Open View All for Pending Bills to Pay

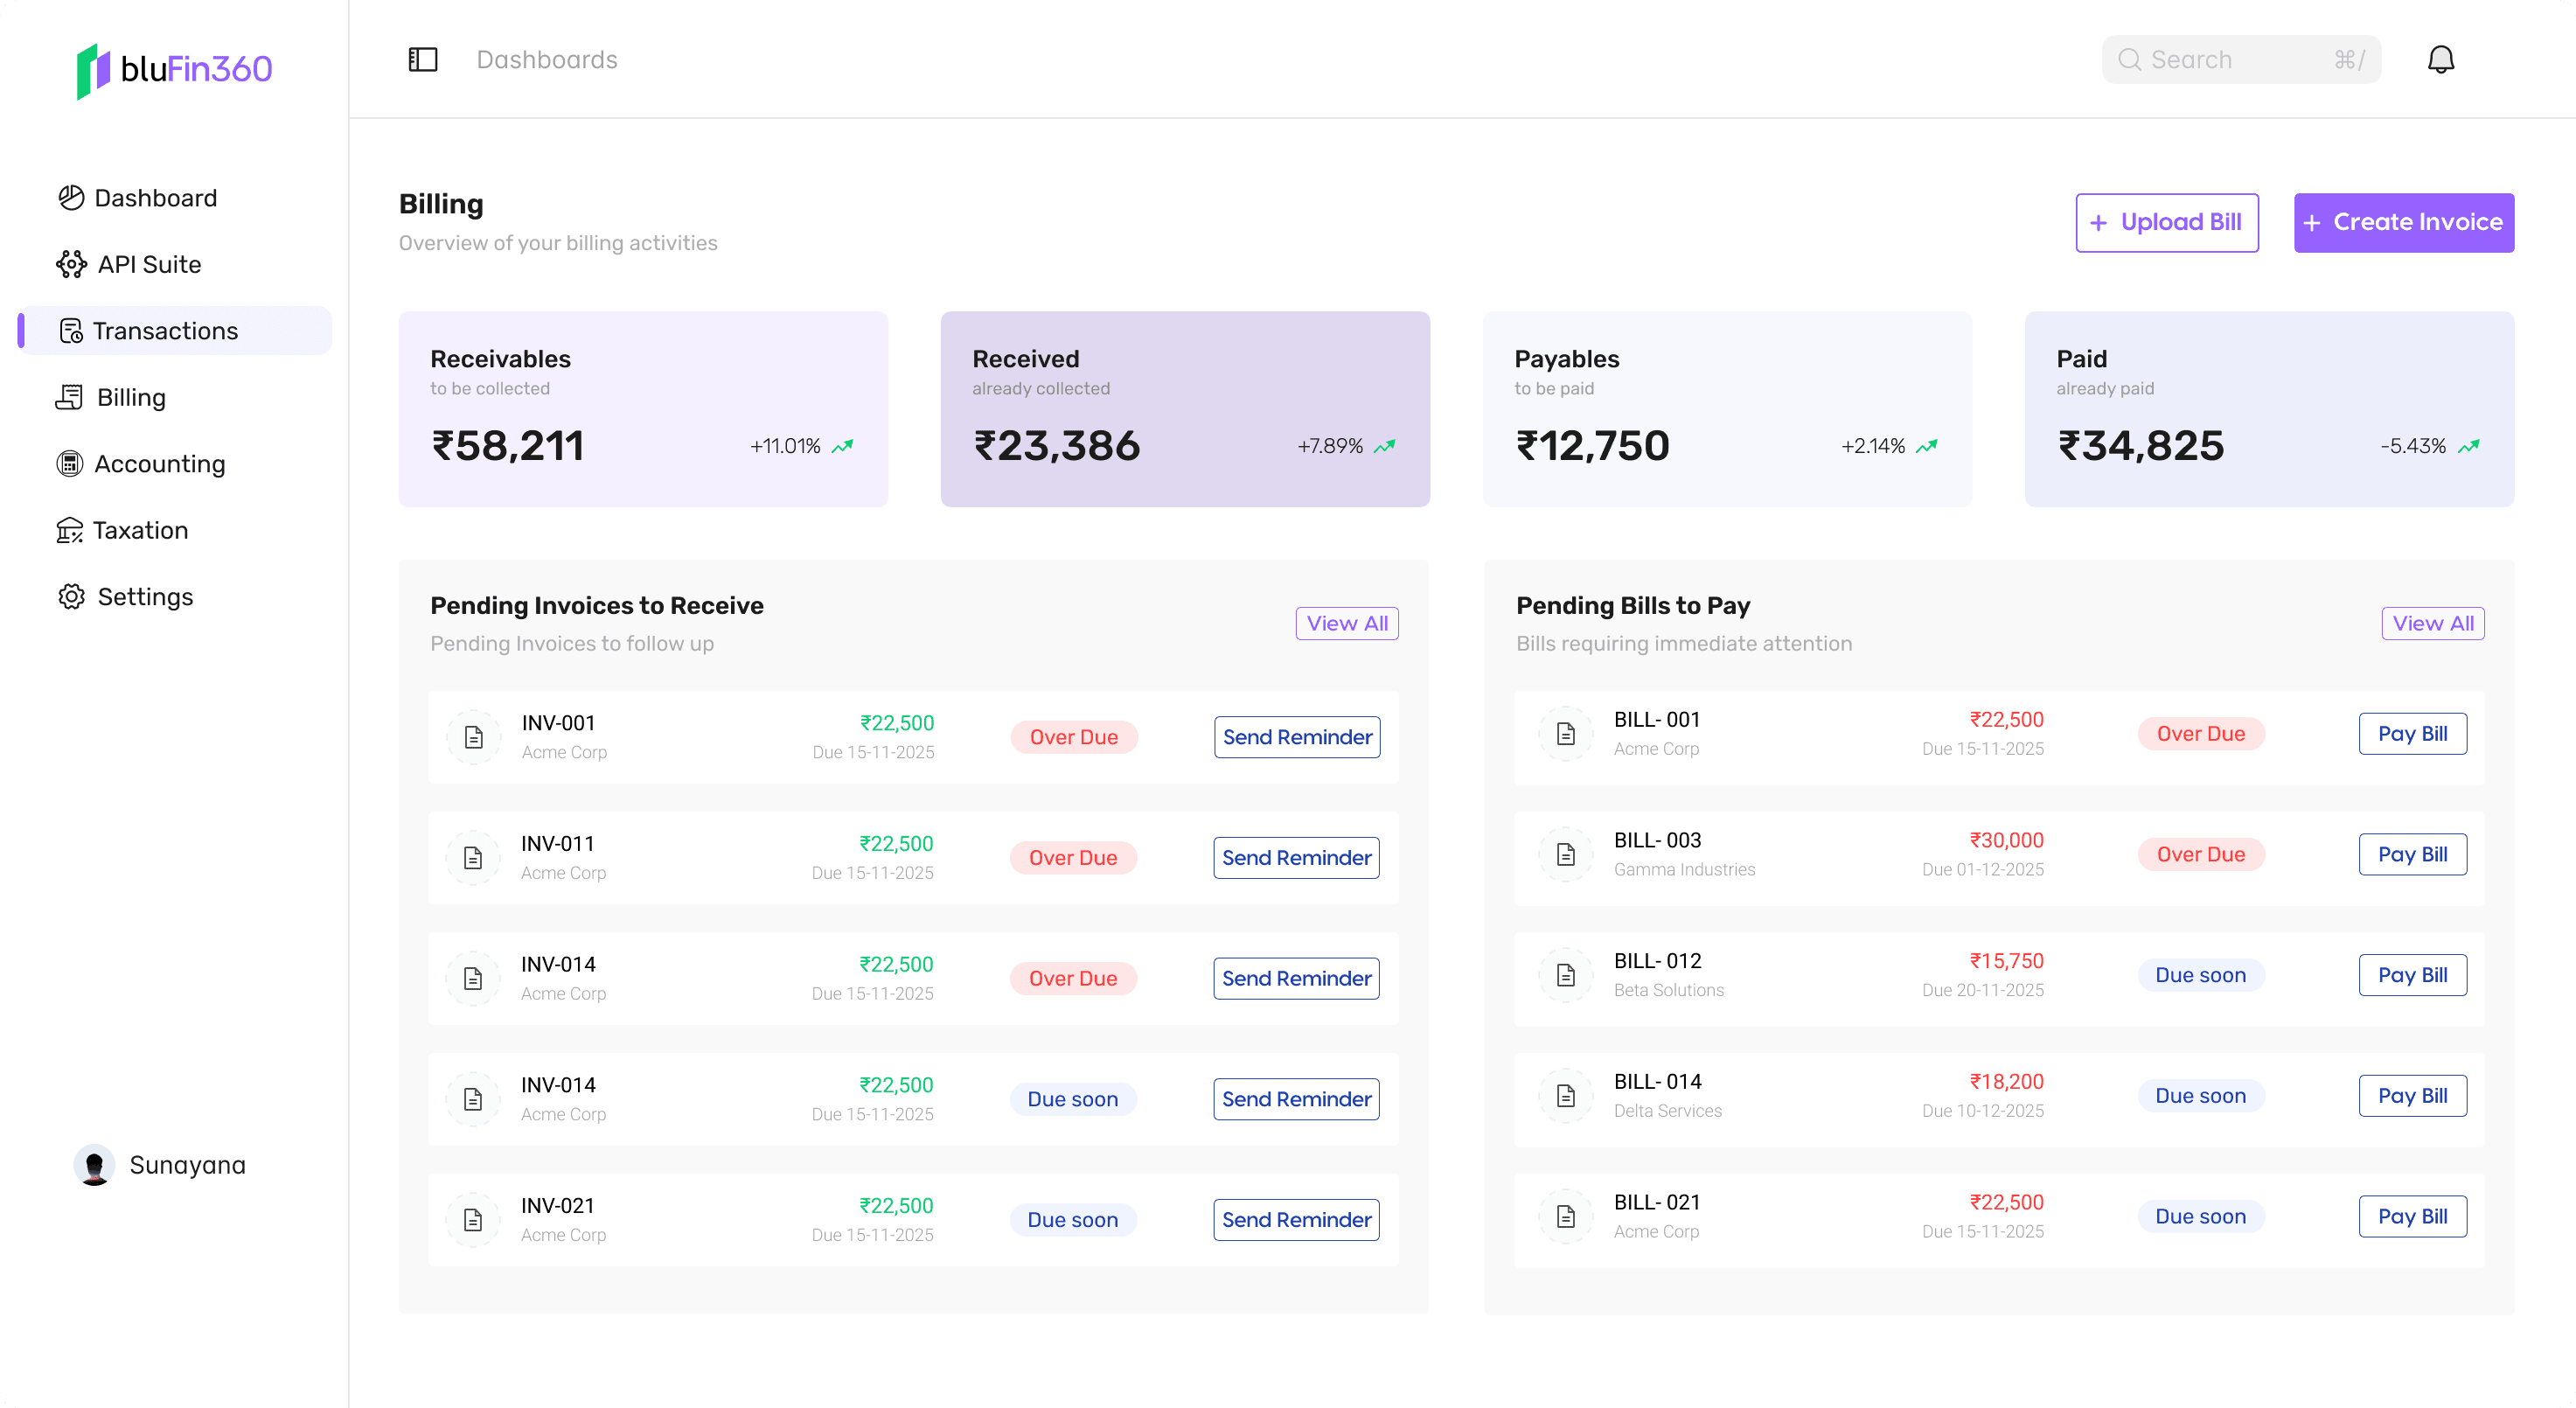(x=2433, y=623)
